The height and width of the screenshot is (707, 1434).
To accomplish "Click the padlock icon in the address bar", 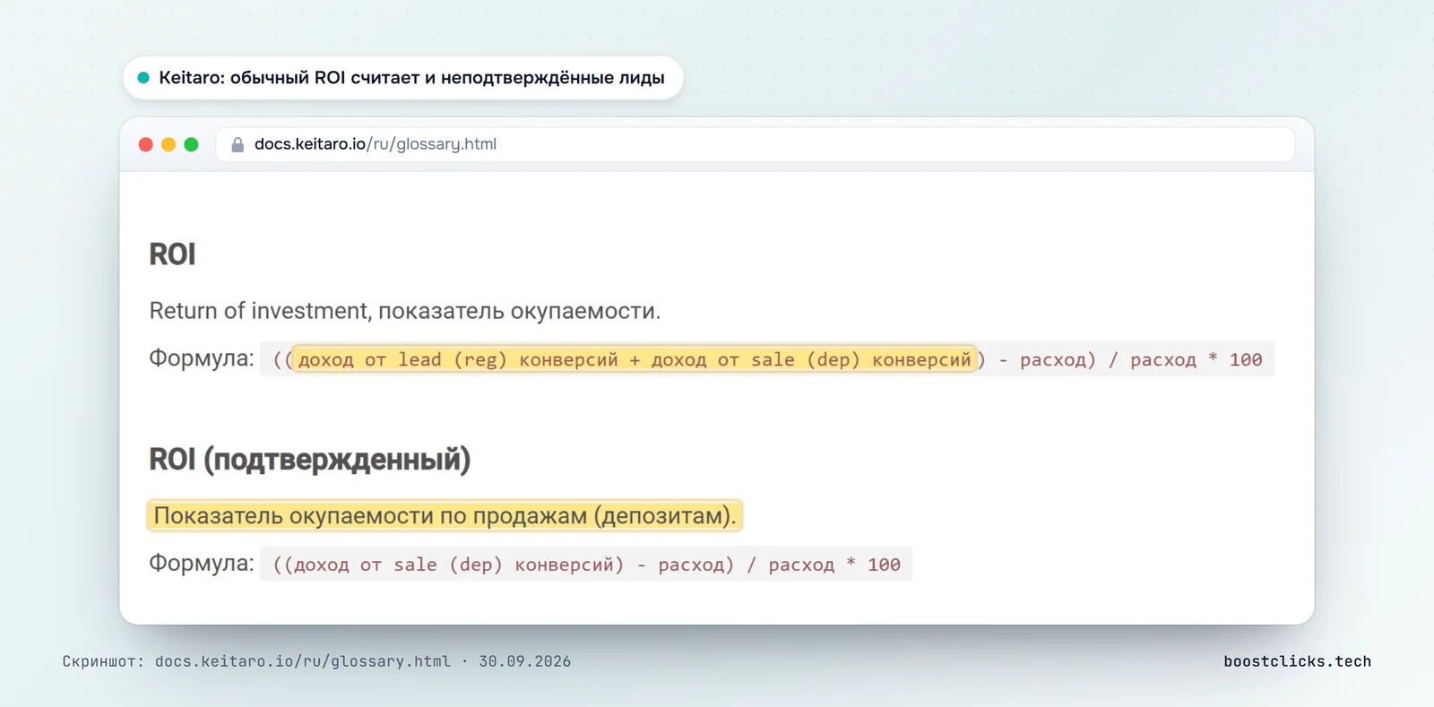I will [x=238, y=144].
